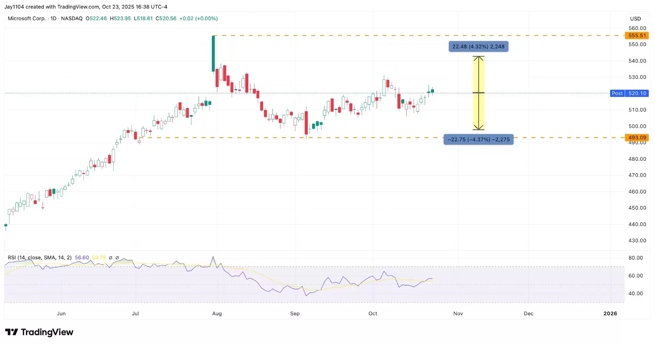
Task: Click the RSI indicator title text
Action: pyautogui.click(x=40, y=258)
